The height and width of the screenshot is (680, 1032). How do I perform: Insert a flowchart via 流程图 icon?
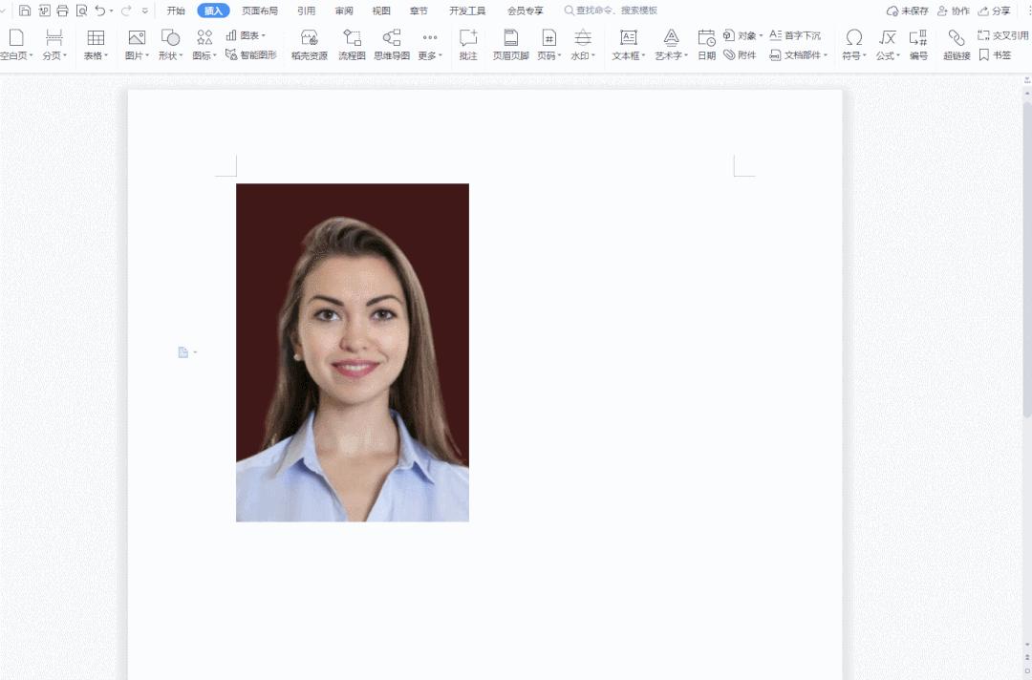point(352,44)
